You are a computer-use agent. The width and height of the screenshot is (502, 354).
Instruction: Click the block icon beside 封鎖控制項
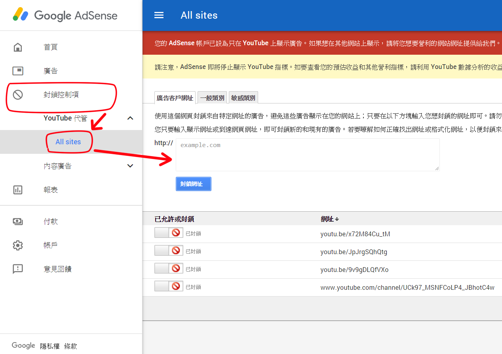pos(18,95)
